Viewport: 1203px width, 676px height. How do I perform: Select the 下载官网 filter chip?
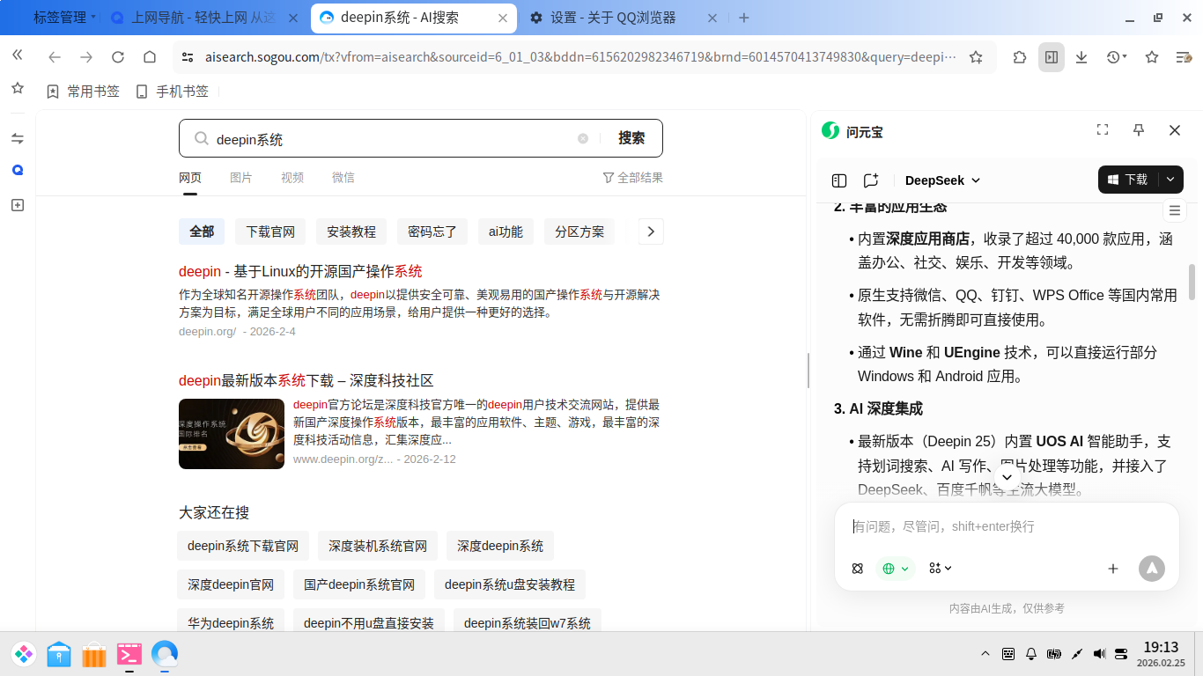click(270, 231)
